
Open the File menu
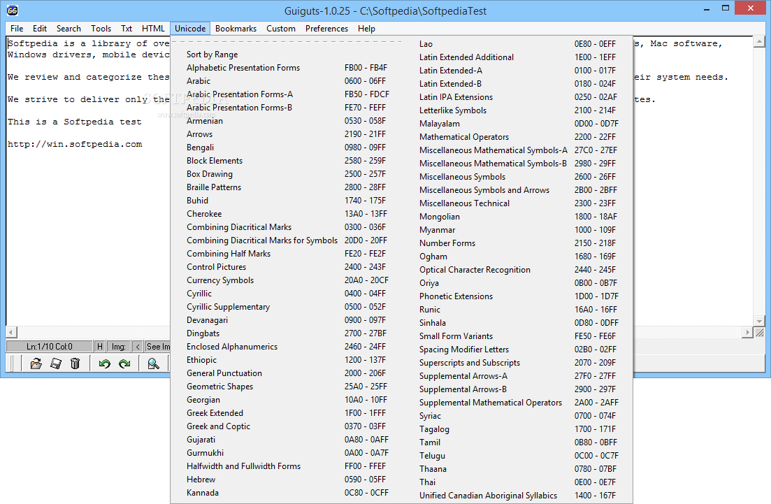[17, 29]
